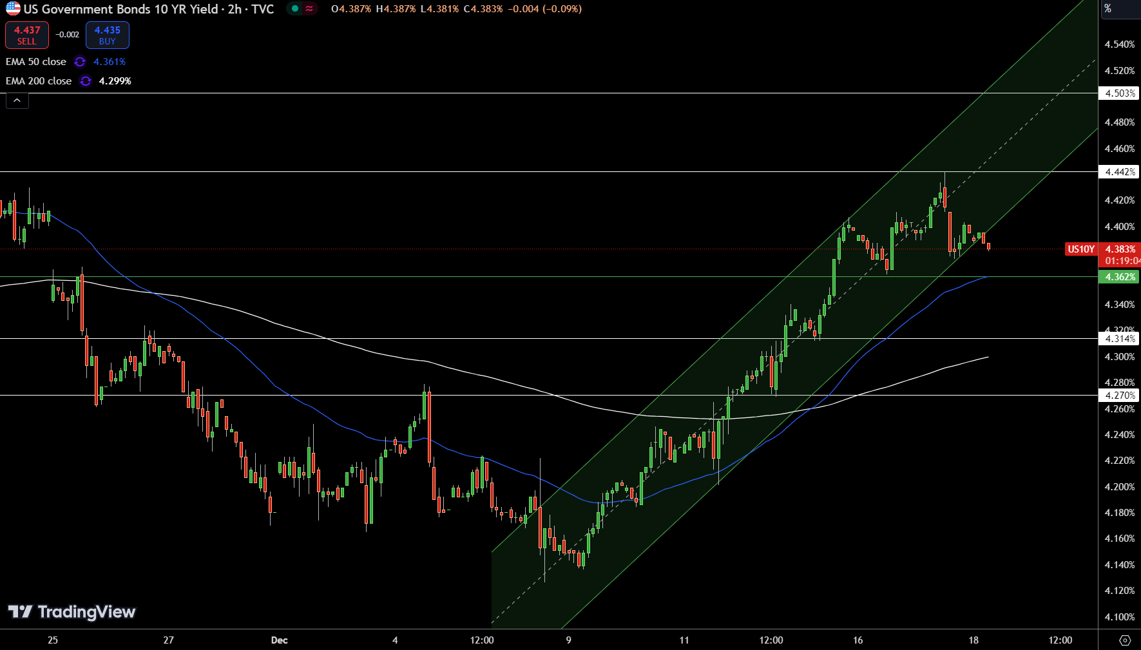Click the green market status dot icon
The image size is (1141, 650).
tap(295, 9)
